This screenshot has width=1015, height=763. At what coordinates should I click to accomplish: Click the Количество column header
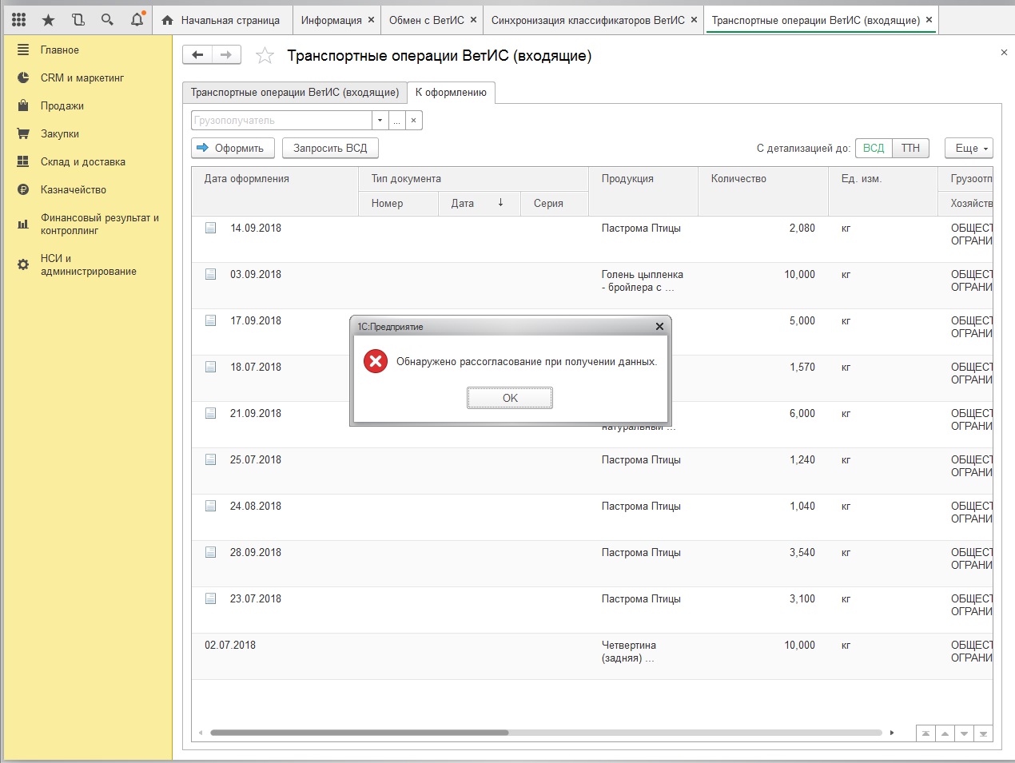763,191
